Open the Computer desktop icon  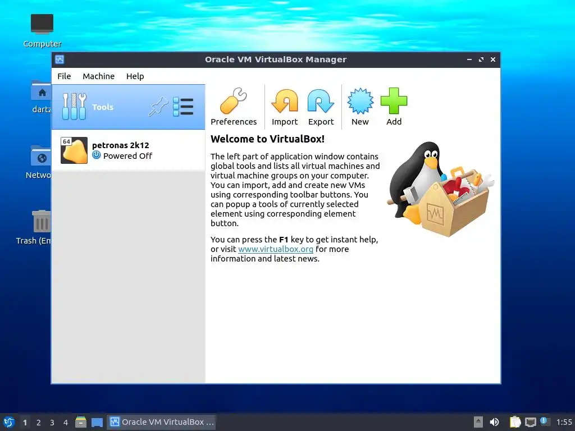coord(42,30)
